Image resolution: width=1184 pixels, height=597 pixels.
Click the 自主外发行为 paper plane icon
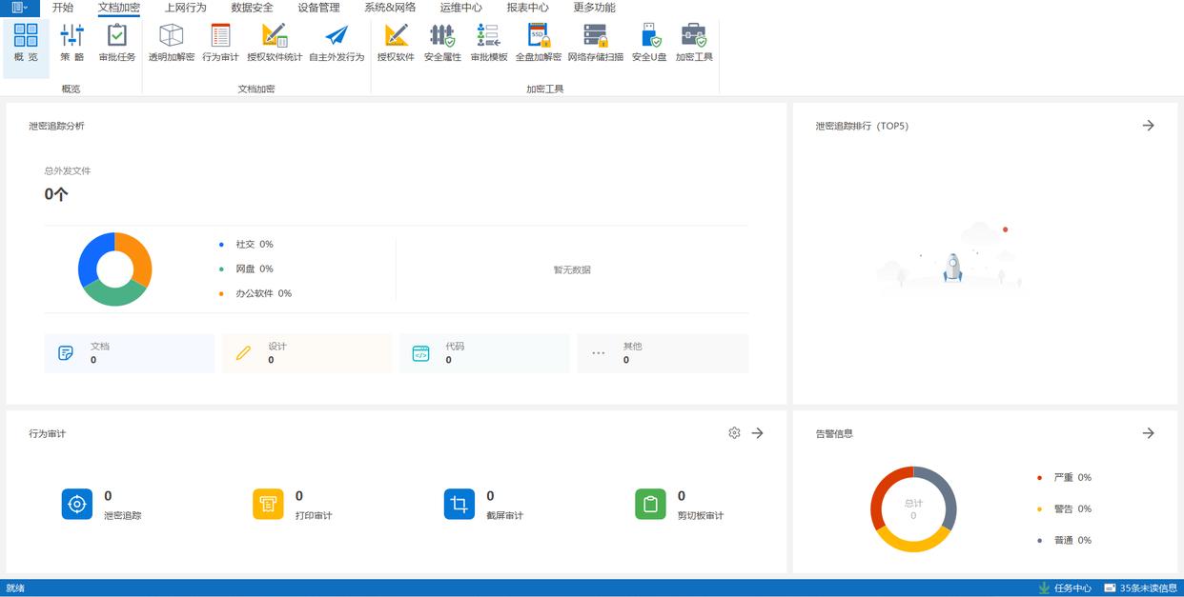(337, 43)
